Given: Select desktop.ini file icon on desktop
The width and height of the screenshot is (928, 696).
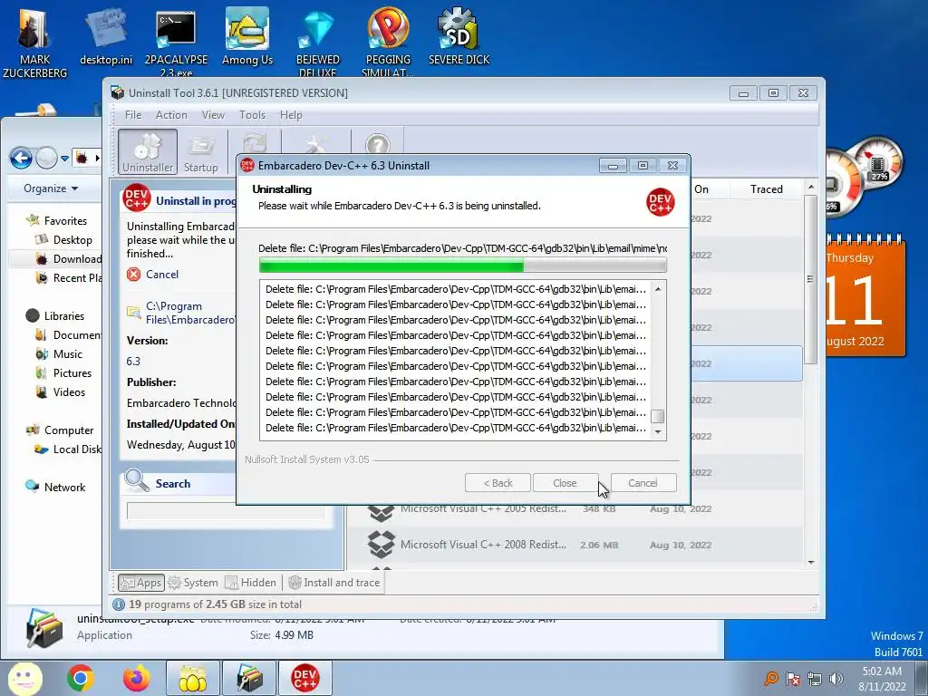Looking at the screenshot, I should pyautogui.click(x=106, y=37).
